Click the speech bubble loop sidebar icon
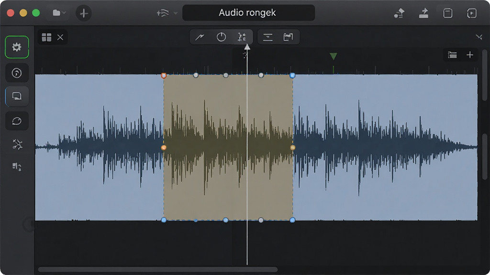Screen dimensions: 490x275 pyautogui.click(x=17, y=121)
